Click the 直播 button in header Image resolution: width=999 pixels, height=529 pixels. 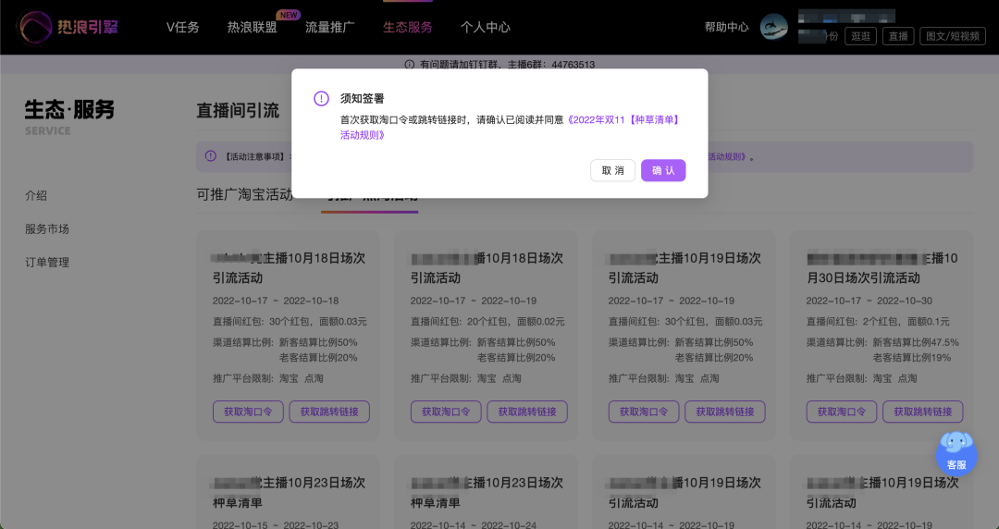pyautogui.click(x=898, y=36)
